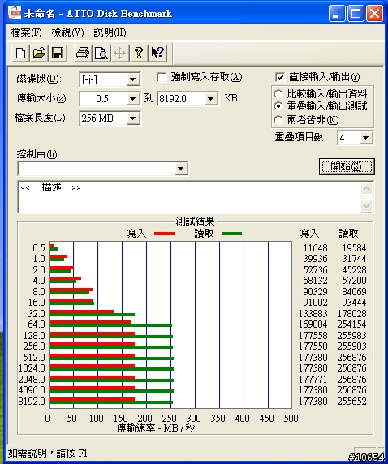
Task: Select the 重疊輸入/輸出測試 radio button
Action: 278,106
